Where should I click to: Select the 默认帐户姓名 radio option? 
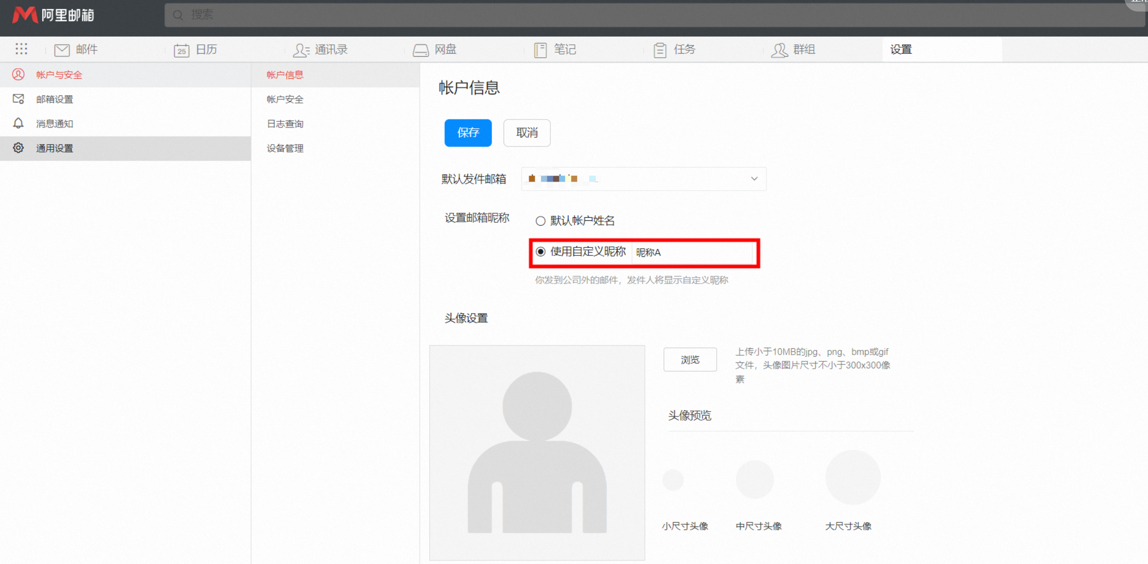540,221
